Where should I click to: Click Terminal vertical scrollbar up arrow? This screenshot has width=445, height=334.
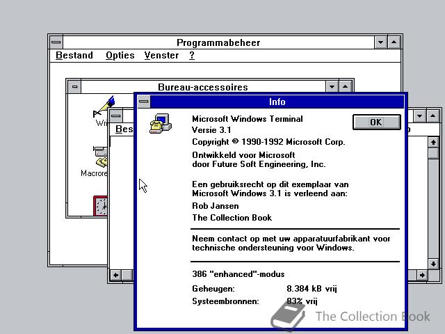tap(433, 142)
